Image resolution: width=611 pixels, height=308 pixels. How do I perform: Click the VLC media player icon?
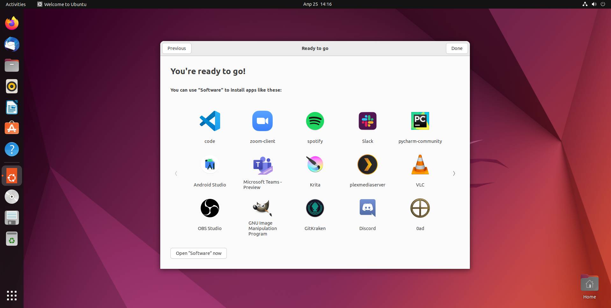pyautogui.click(x=420, y=164)
